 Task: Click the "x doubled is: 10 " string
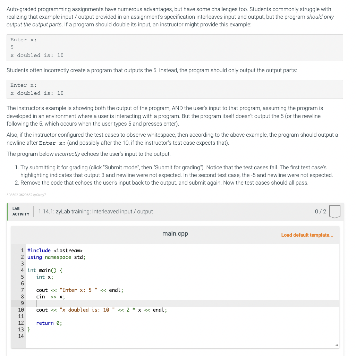click(x=87, y=310)
